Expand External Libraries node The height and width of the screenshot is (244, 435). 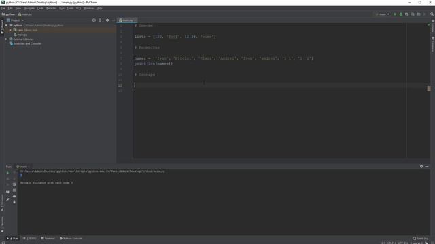point(6,39)
